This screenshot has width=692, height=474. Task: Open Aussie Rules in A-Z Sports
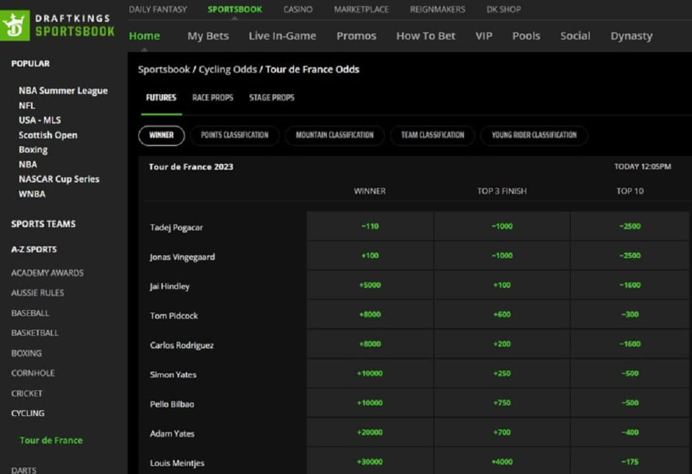point(38,293)
